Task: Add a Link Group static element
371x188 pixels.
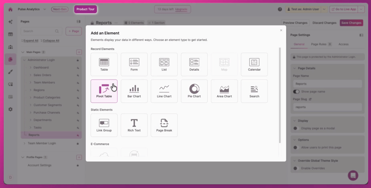Action: coord(104,125)
